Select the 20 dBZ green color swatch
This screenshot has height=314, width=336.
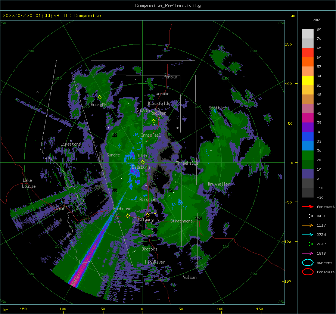[x=308, y=164]
